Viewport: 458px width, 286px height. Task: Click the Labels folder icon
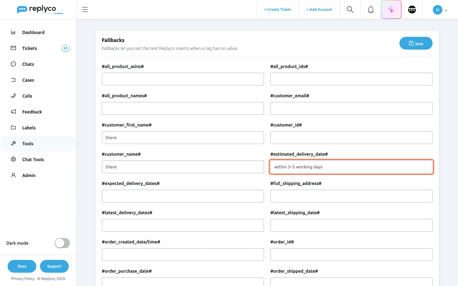coord(13,128)
